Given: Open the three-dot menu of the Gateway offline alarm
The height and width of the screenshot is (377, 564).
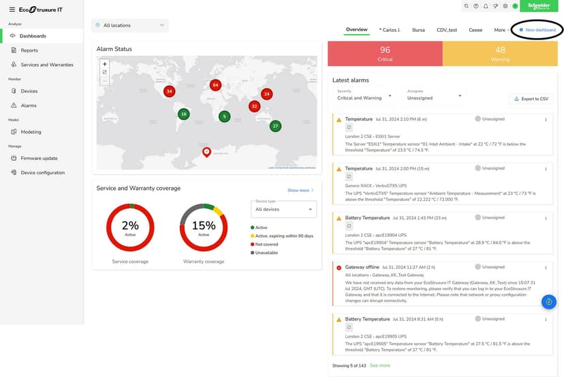Looking at the screenshot, I should 546,267.
